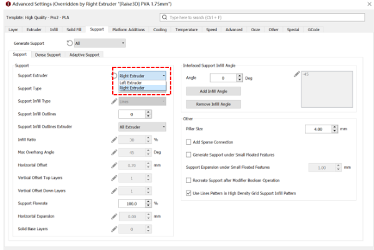
Task: Click the pencil icon for Max Overhang Angle
Action: (x=113, y=153)
